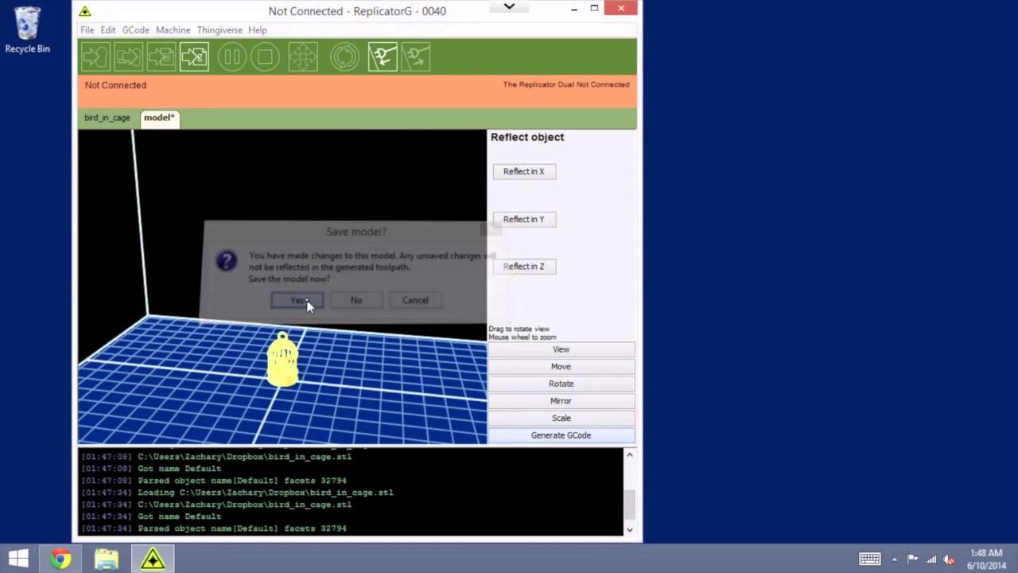The height and width of the screenshot is (573, 1018).
Task: Show hidden tray icons arrow
Action: click(x=894, y=559)
